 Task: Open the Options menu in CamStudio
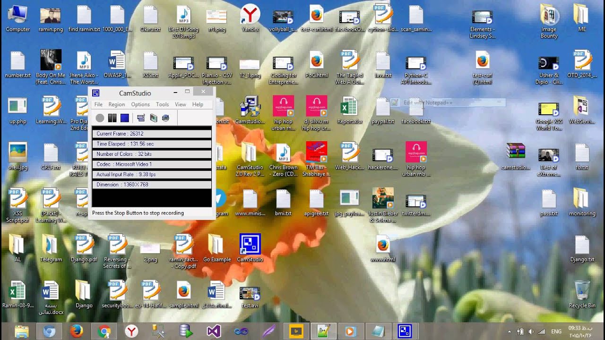point(140,104)
